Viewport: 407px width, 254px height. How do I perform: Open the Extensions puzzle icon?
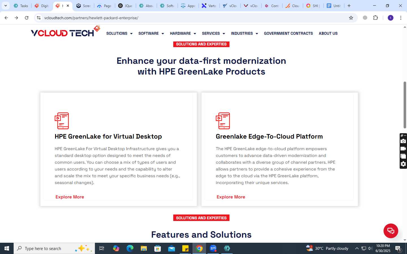point(375,18)
